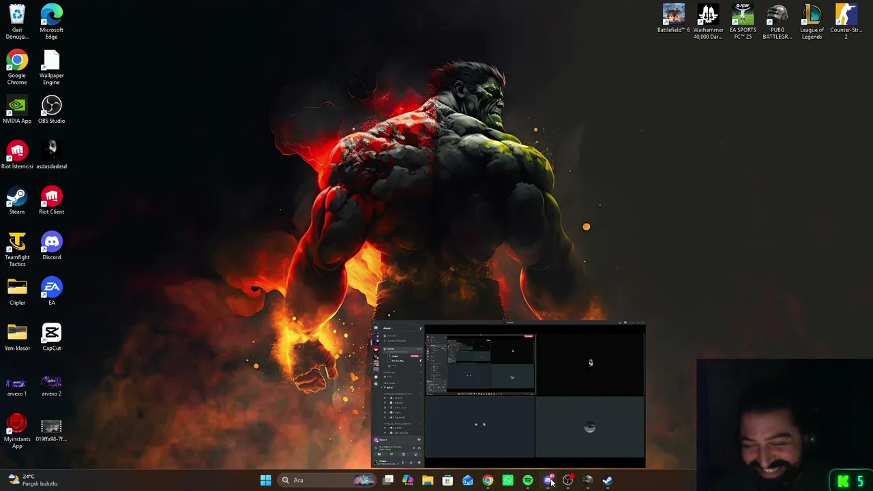Click the CapCut desktop shortcut
The height and width of the screenshot is (491, 873).
coord(51,337)
